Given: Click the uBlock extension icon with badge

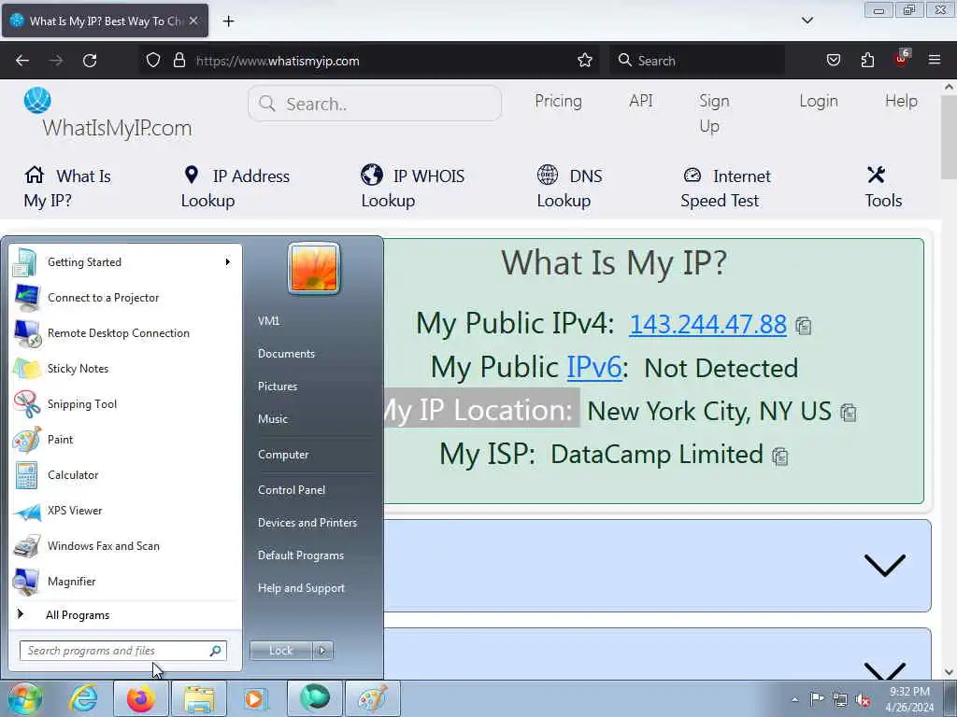Looking at the screenshot, I should tap(902, 59).
